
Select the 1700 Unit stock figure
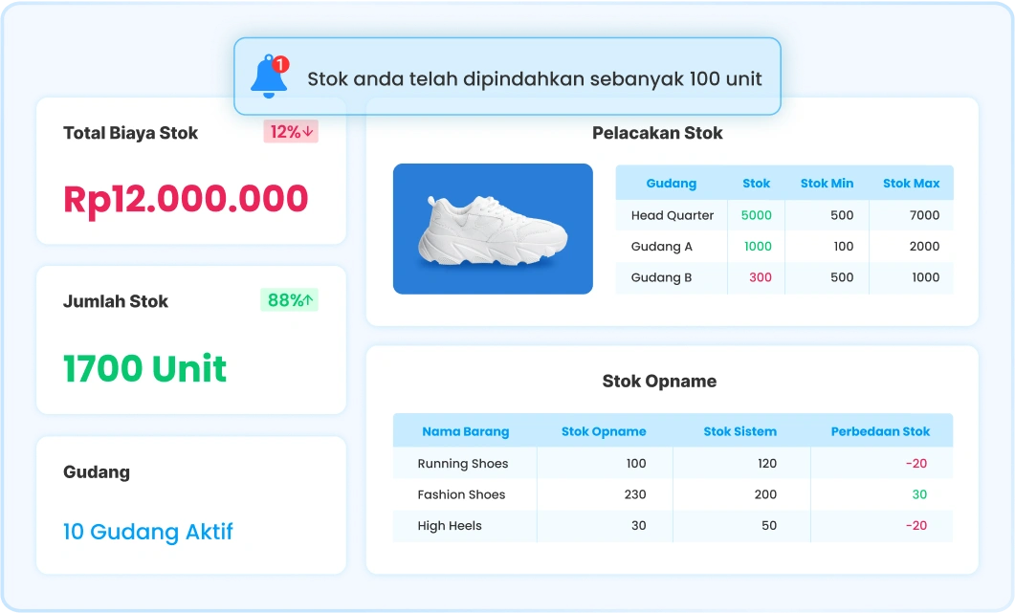(x=144, y=368)
